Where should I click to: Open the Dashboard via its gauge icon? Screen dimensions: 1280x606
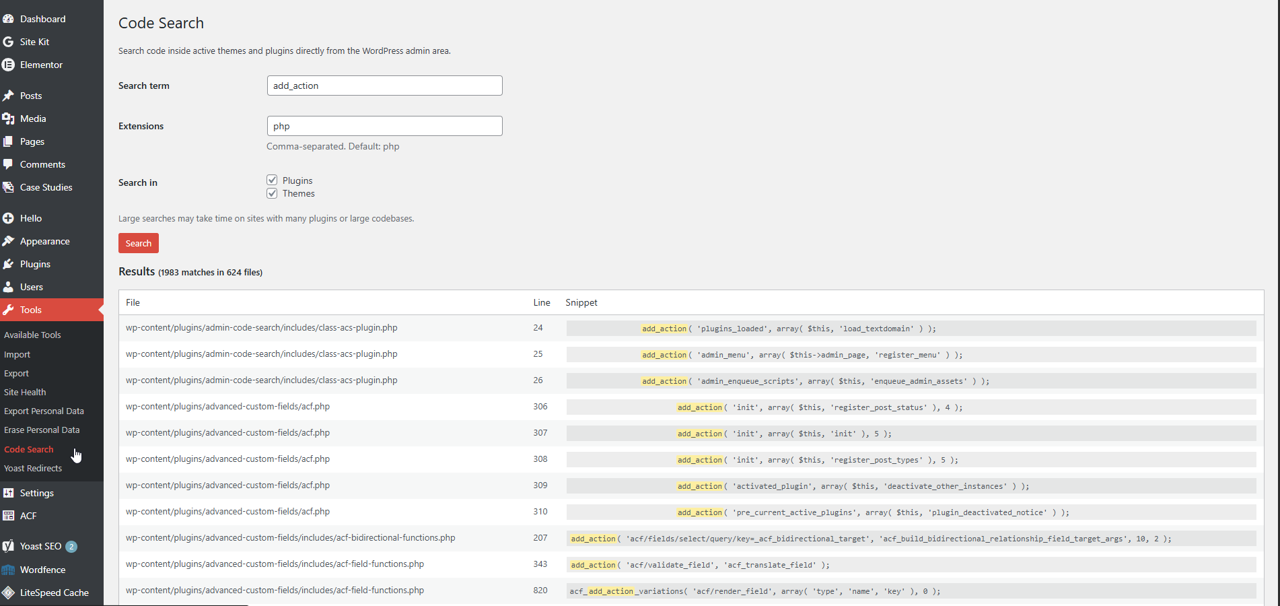(x=9, y=19)
